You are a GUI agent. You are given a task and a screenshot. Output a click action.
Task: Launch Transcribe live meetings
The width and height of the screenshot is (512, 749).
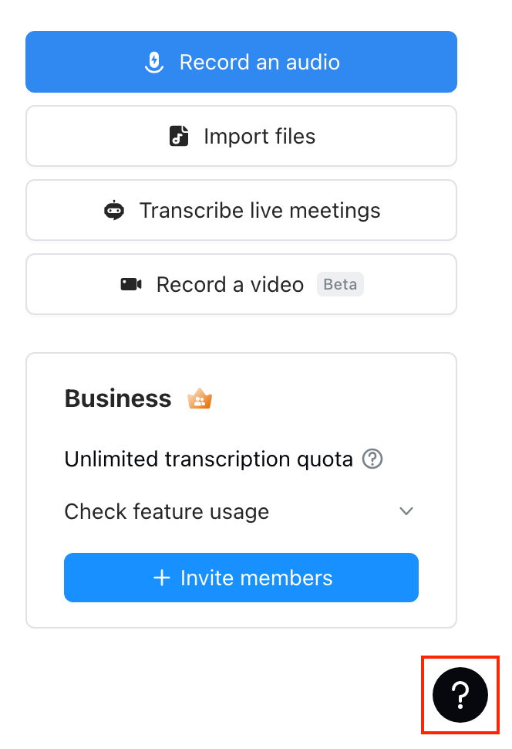[x=241, y=210]
